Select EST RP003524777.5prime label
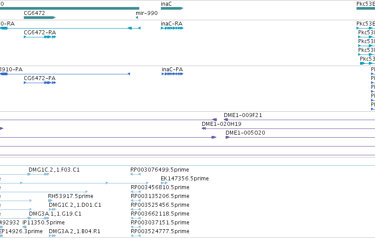Viewport: 375px width, 238px height. coord(160,231)
